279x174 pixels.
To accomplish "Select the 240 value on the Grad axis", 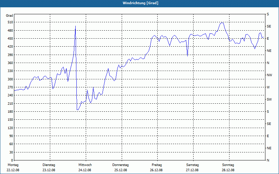I will tap(10, 95).
